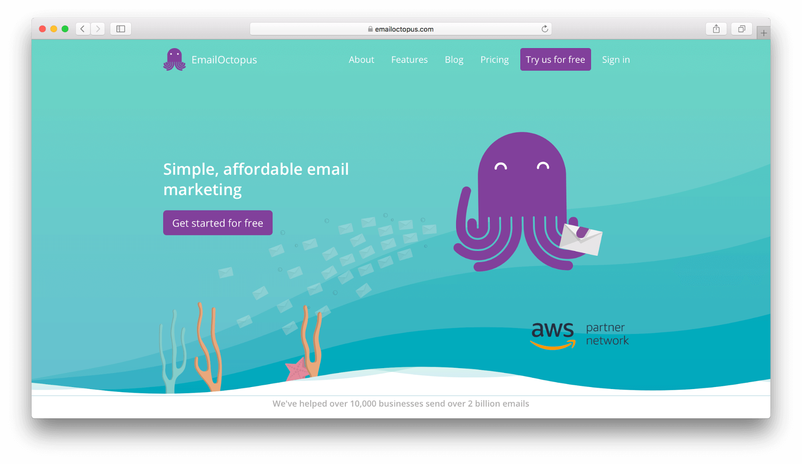Go forward using Safari's forward arrow
The width and height of the screenshot is (802, 464).
coord(98,29)
